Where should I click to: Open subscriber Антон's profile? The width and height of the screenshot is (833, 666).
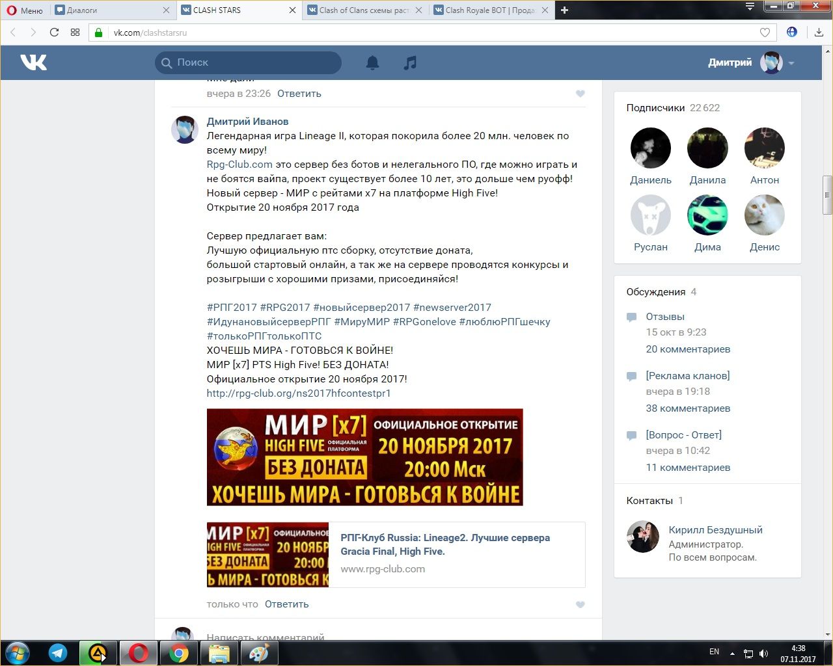765,156
